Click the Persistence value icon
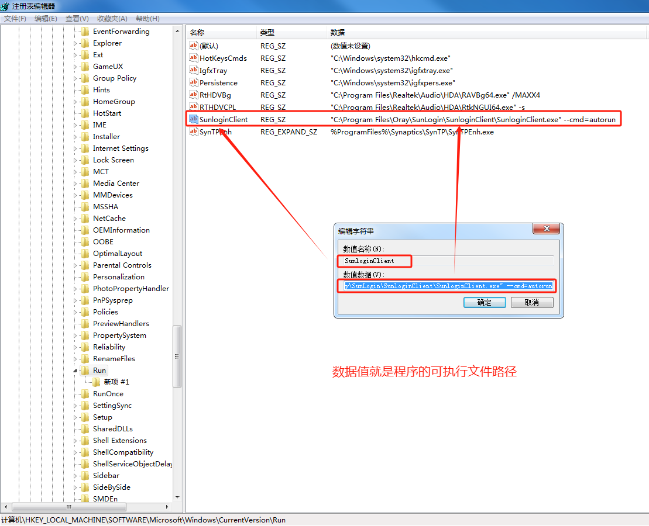This screenshot has height=526, width=649. click(x=193, y=82)
